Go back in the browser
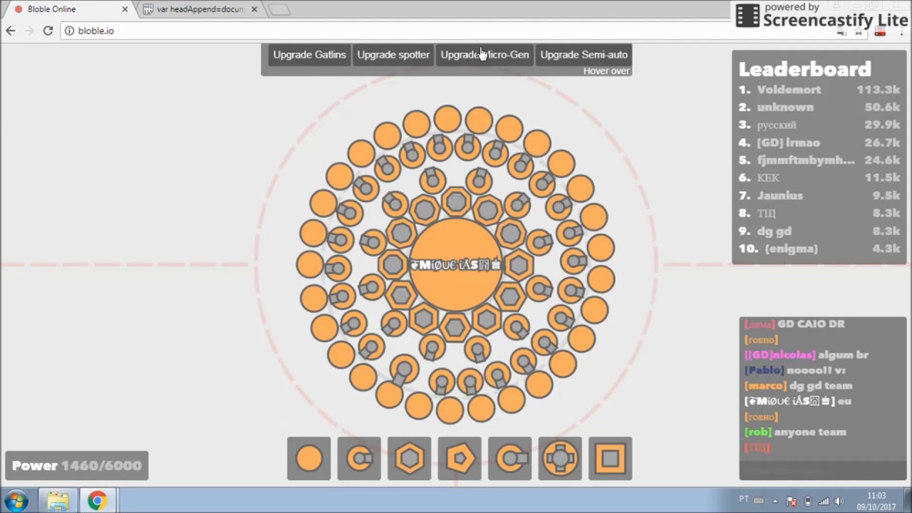The image size is (912, 513). [11, 31]
